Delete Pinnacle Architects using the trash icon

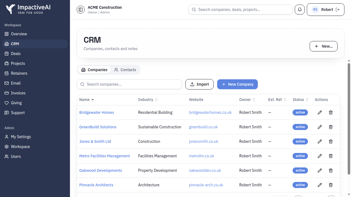tap(331, 185)
